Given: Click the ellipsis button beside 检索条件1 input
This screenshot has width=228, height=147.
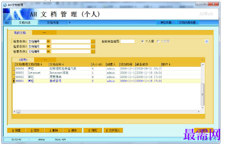Looking at the screenshot, I should 93,42.
